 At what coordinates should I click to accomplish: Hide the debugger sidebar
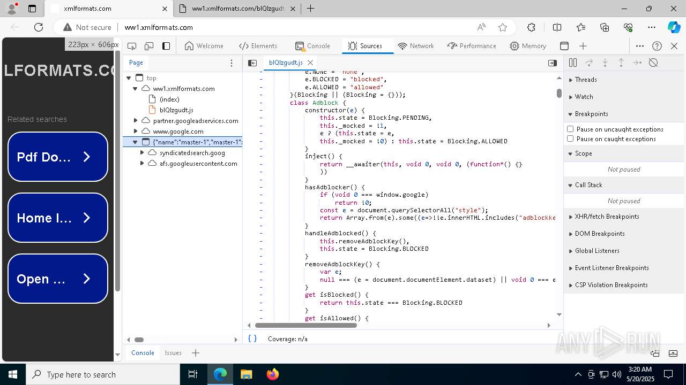point(553,63)
